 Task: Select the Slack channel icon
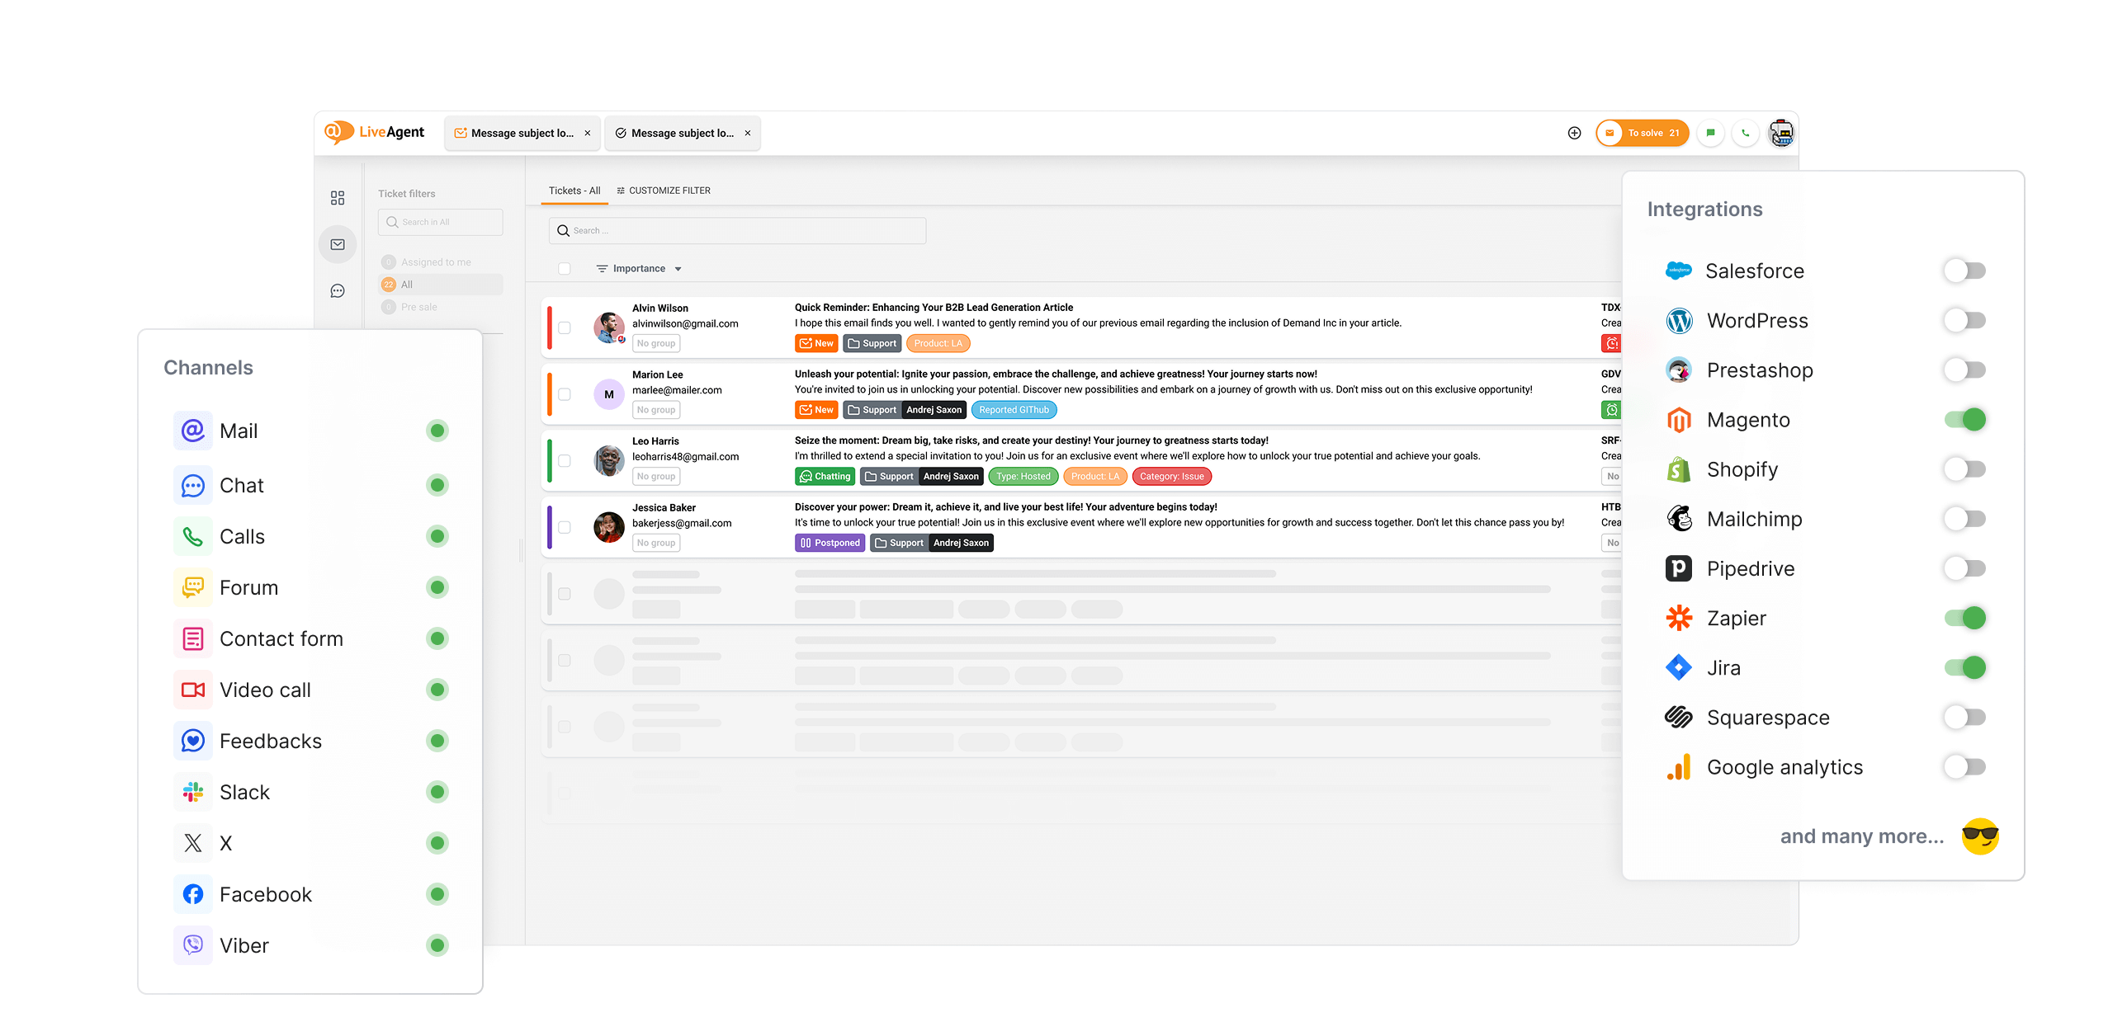(192, 792)
